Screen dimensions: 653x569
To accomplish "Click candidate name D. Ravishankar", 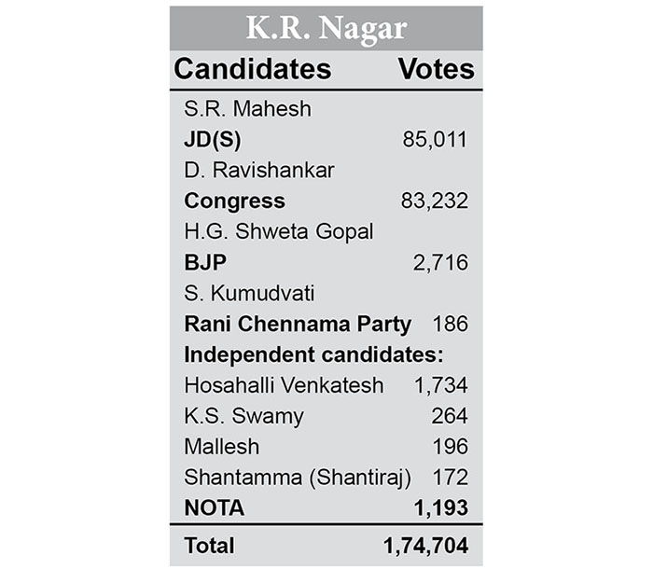I will click(x=259, y=171).
